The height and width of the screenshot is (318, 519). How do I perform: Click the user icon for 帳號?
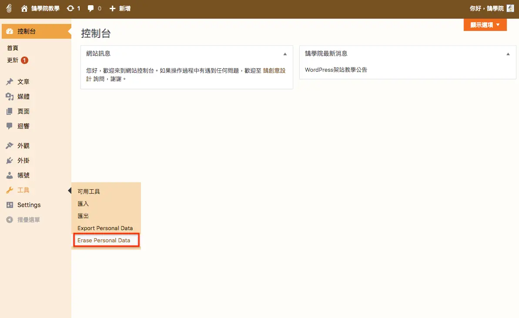(10, 175)
